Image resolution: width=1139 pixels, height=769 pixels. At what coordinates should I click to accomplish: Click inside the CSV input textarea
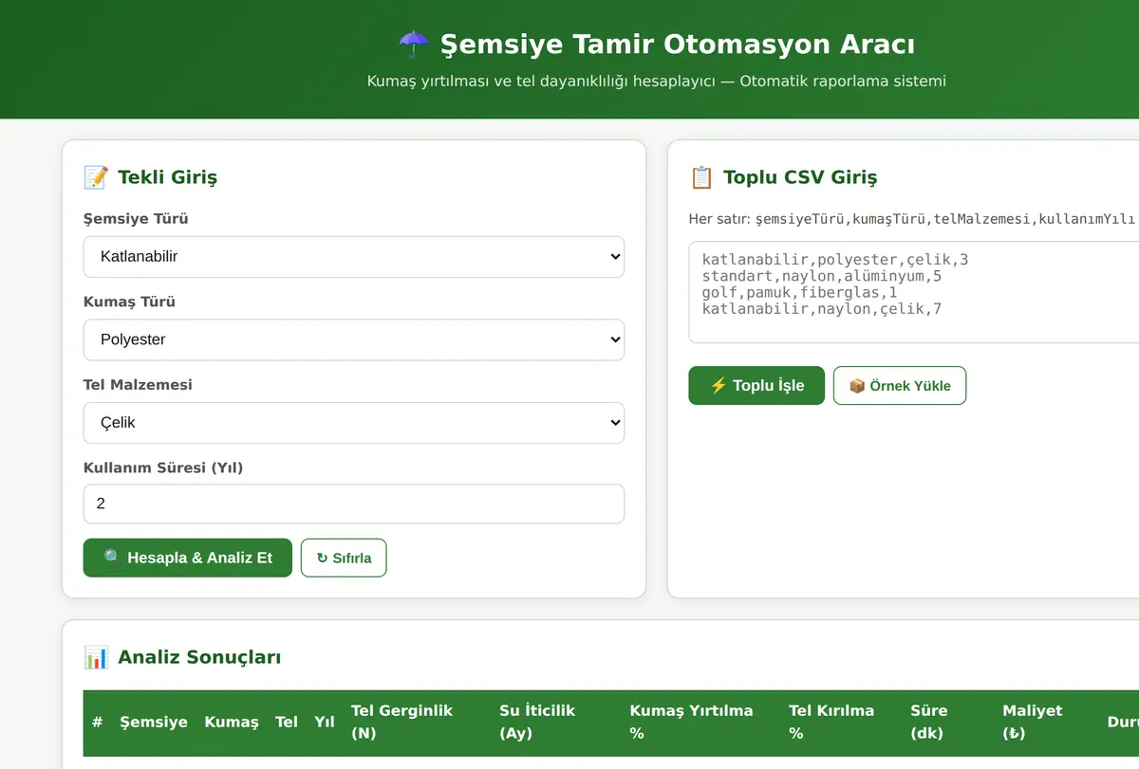(x=914, y=292)
